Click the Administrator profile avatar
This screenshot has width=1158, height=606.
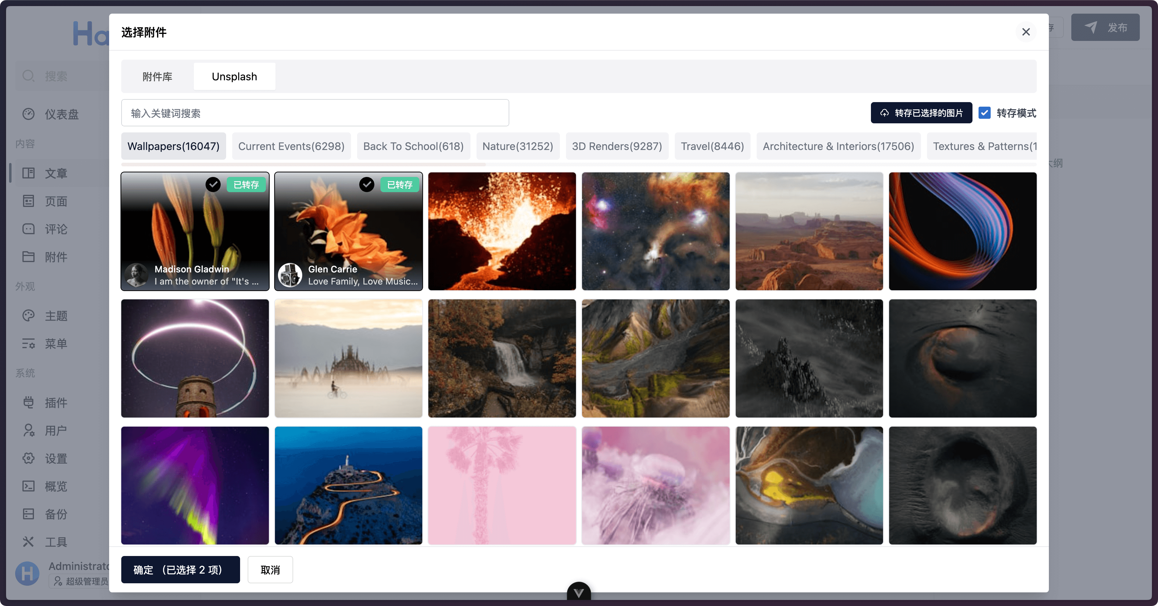[x=27, y=573]
